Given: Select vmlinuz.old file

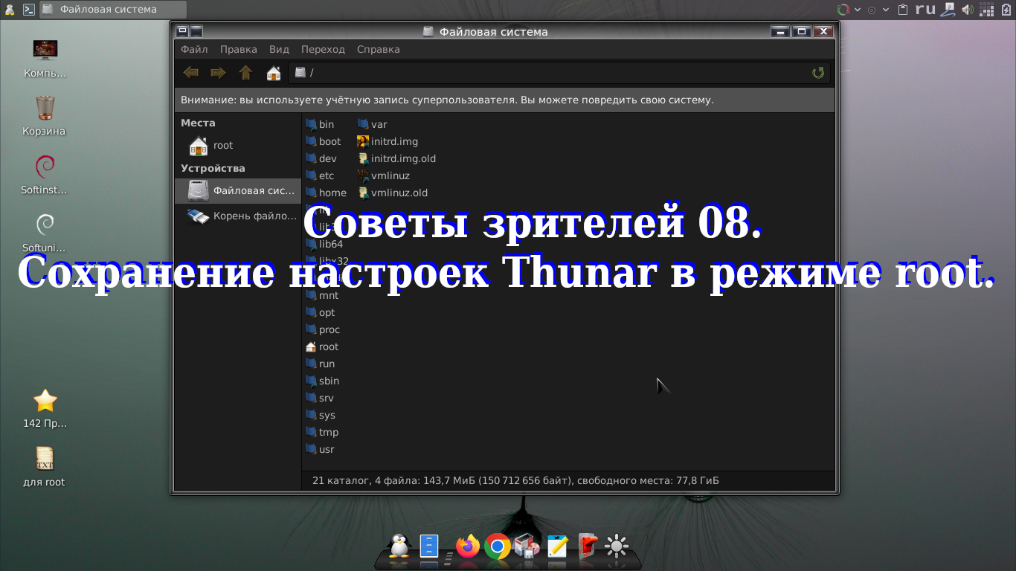Looking at the screenshot, I should 393,193.
